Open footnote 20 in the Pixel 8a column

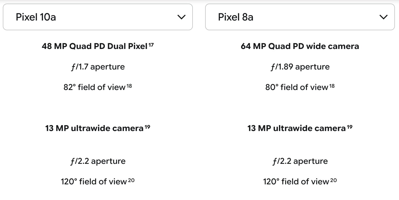[x=333, y=180]
